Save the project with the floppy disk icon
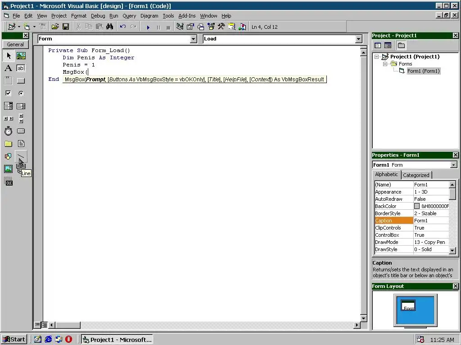The width and height of the screenshot is (461, 345). coord(66,27)
